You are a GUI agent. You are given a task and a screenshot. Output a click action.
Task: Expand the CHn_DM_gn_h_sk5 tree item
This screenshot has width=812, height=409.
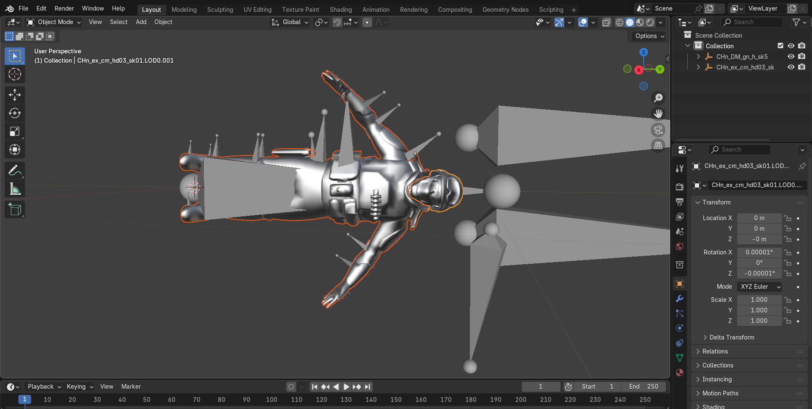pyautogui.click(x=698, y=56)
